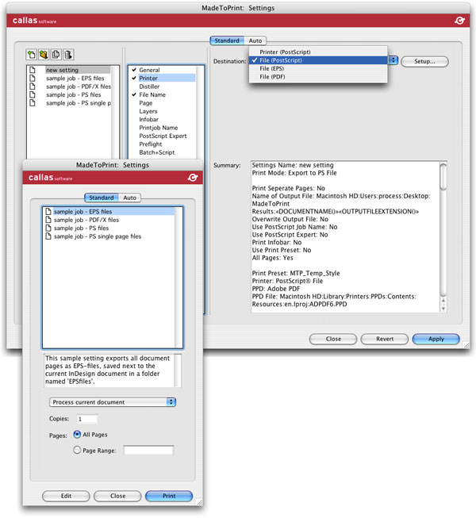
Task: Click document icon beside 'sample job - PS single page files'
Action: coord(48,236)
